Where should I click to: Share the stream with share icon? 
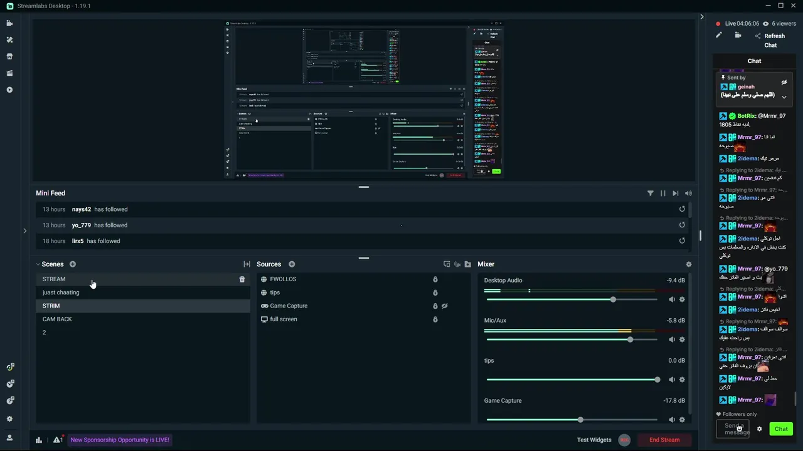point(758,36)
